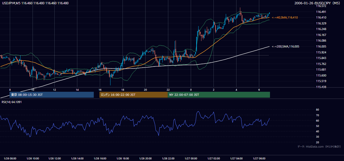Click the ロンドン 16:00-22:00 JST session bar
Viewport: 344px width, 161px height.
(x=134, y=95)
